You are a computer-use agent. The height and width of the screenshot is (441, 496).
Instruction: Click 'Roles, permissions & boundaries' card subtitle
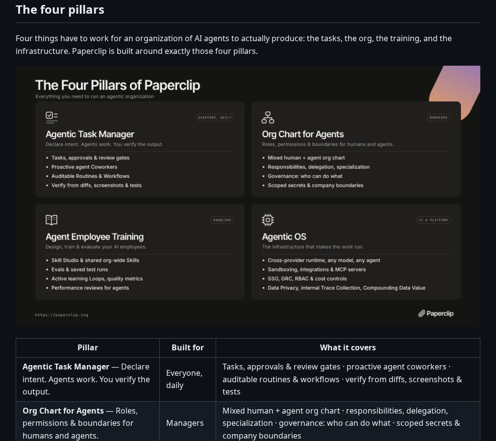click(328, 144)
